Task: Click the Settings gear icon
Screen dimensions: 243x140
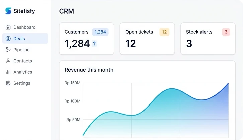Action: tap(8, 83)
